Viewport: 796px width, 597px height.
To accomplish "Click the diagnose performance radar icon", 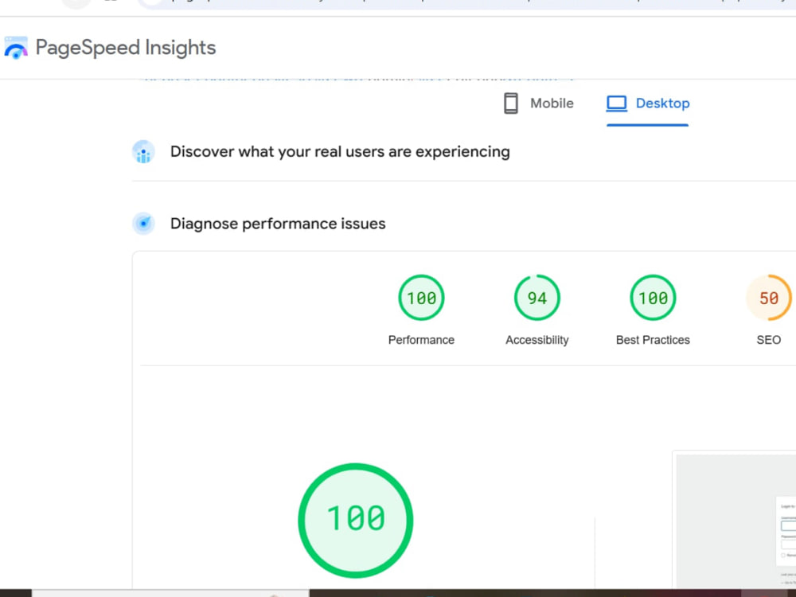I will (x=143, y=224).
